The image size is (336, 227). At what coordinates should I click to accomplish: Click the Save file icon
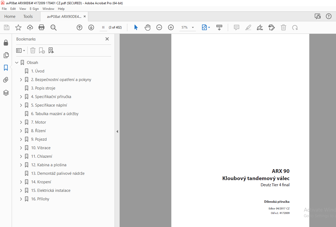pos(7,27)
